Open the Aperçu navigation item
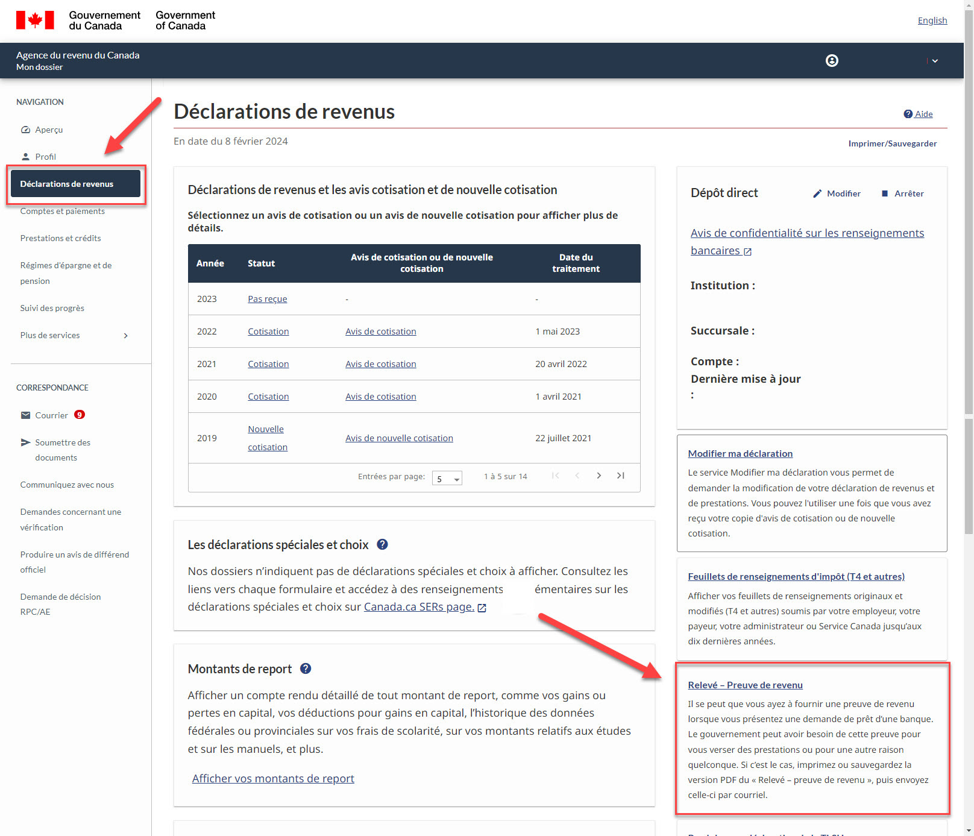Viewport: 974px width, 836px height. (49, 130)
